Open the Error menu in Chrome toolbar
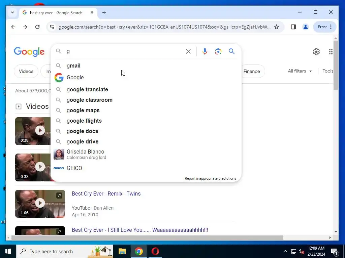The image size is (345, 258). 325,27
